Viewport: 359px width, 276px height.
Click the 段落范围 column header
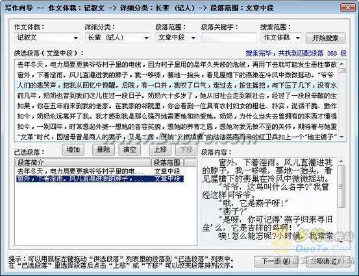(x=167, y=163)
